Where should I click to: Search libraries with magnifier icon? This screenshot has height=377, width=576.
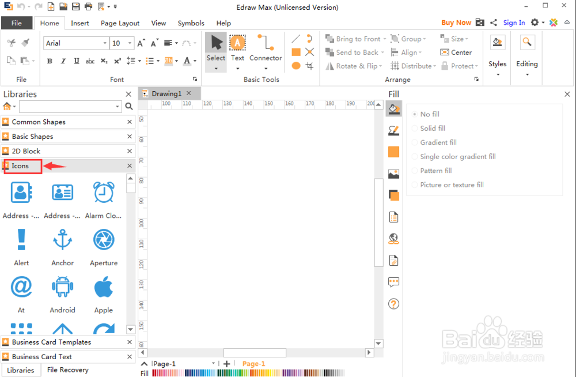click(x=129, y=106)
